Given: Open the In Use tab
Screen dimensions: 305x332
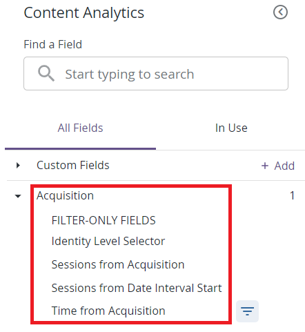Looking at the screenshot, I should 231,128.
